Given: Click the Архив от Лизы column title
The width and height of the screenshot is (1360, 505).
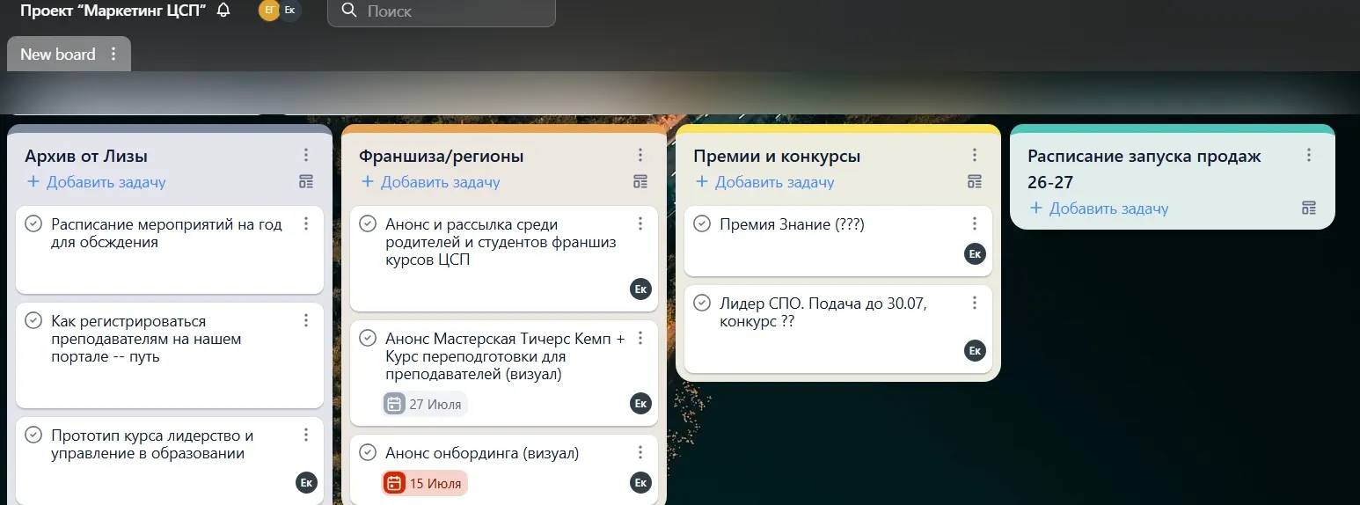Looking at the screenshot, I should (86, 156).
